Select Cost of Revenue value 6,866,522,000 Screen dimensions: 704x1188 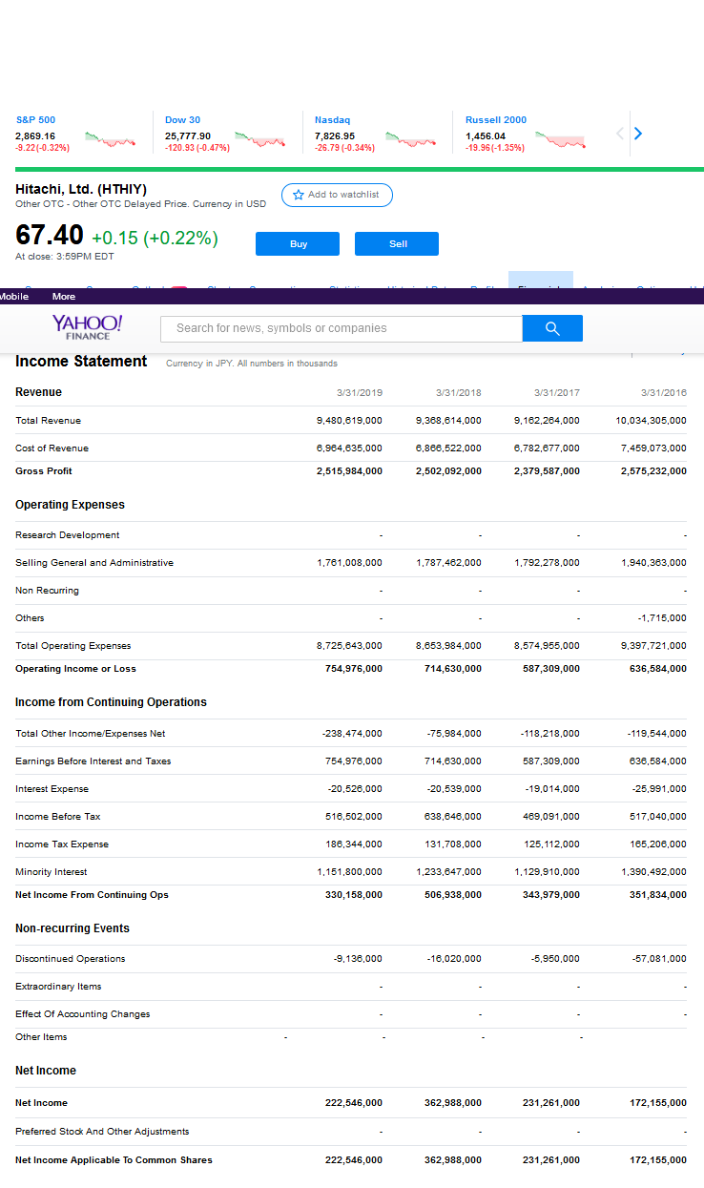pos(448,448)
